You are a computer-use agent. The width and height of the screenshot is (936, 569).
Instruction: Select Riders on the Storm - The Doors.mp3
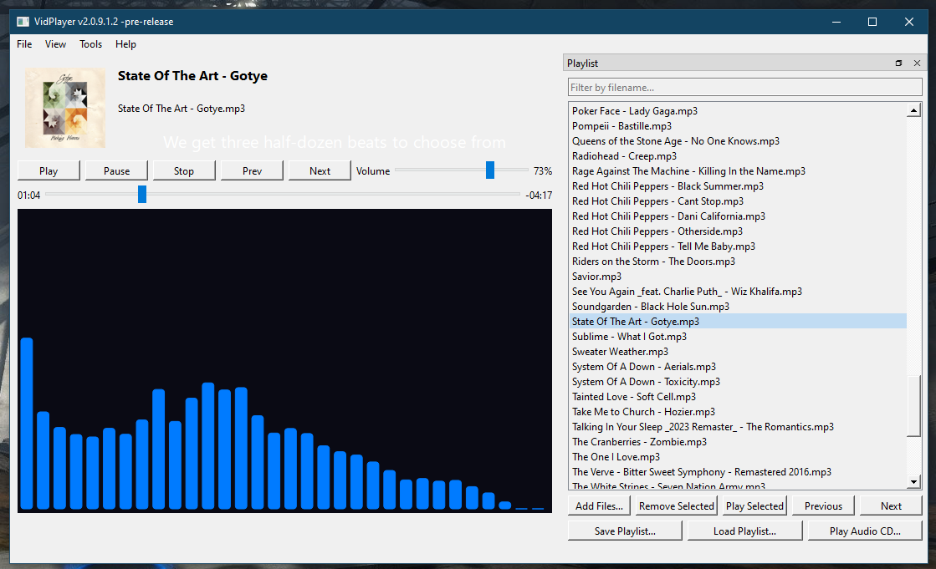pyautogui.click(x=738, y=262)
